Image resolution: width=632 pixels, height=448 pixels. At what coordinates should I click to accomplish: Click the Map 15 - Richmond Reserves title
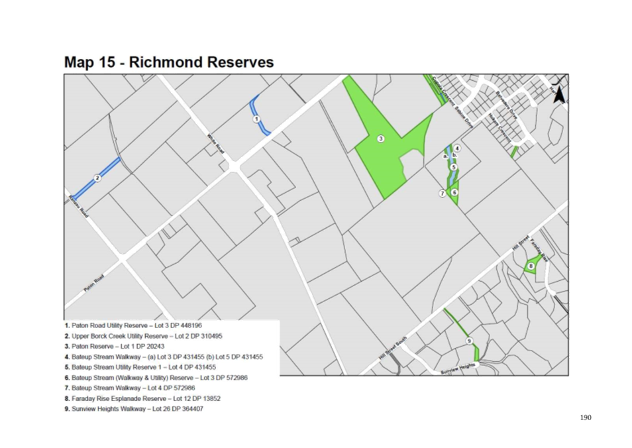tap(168, 62)
